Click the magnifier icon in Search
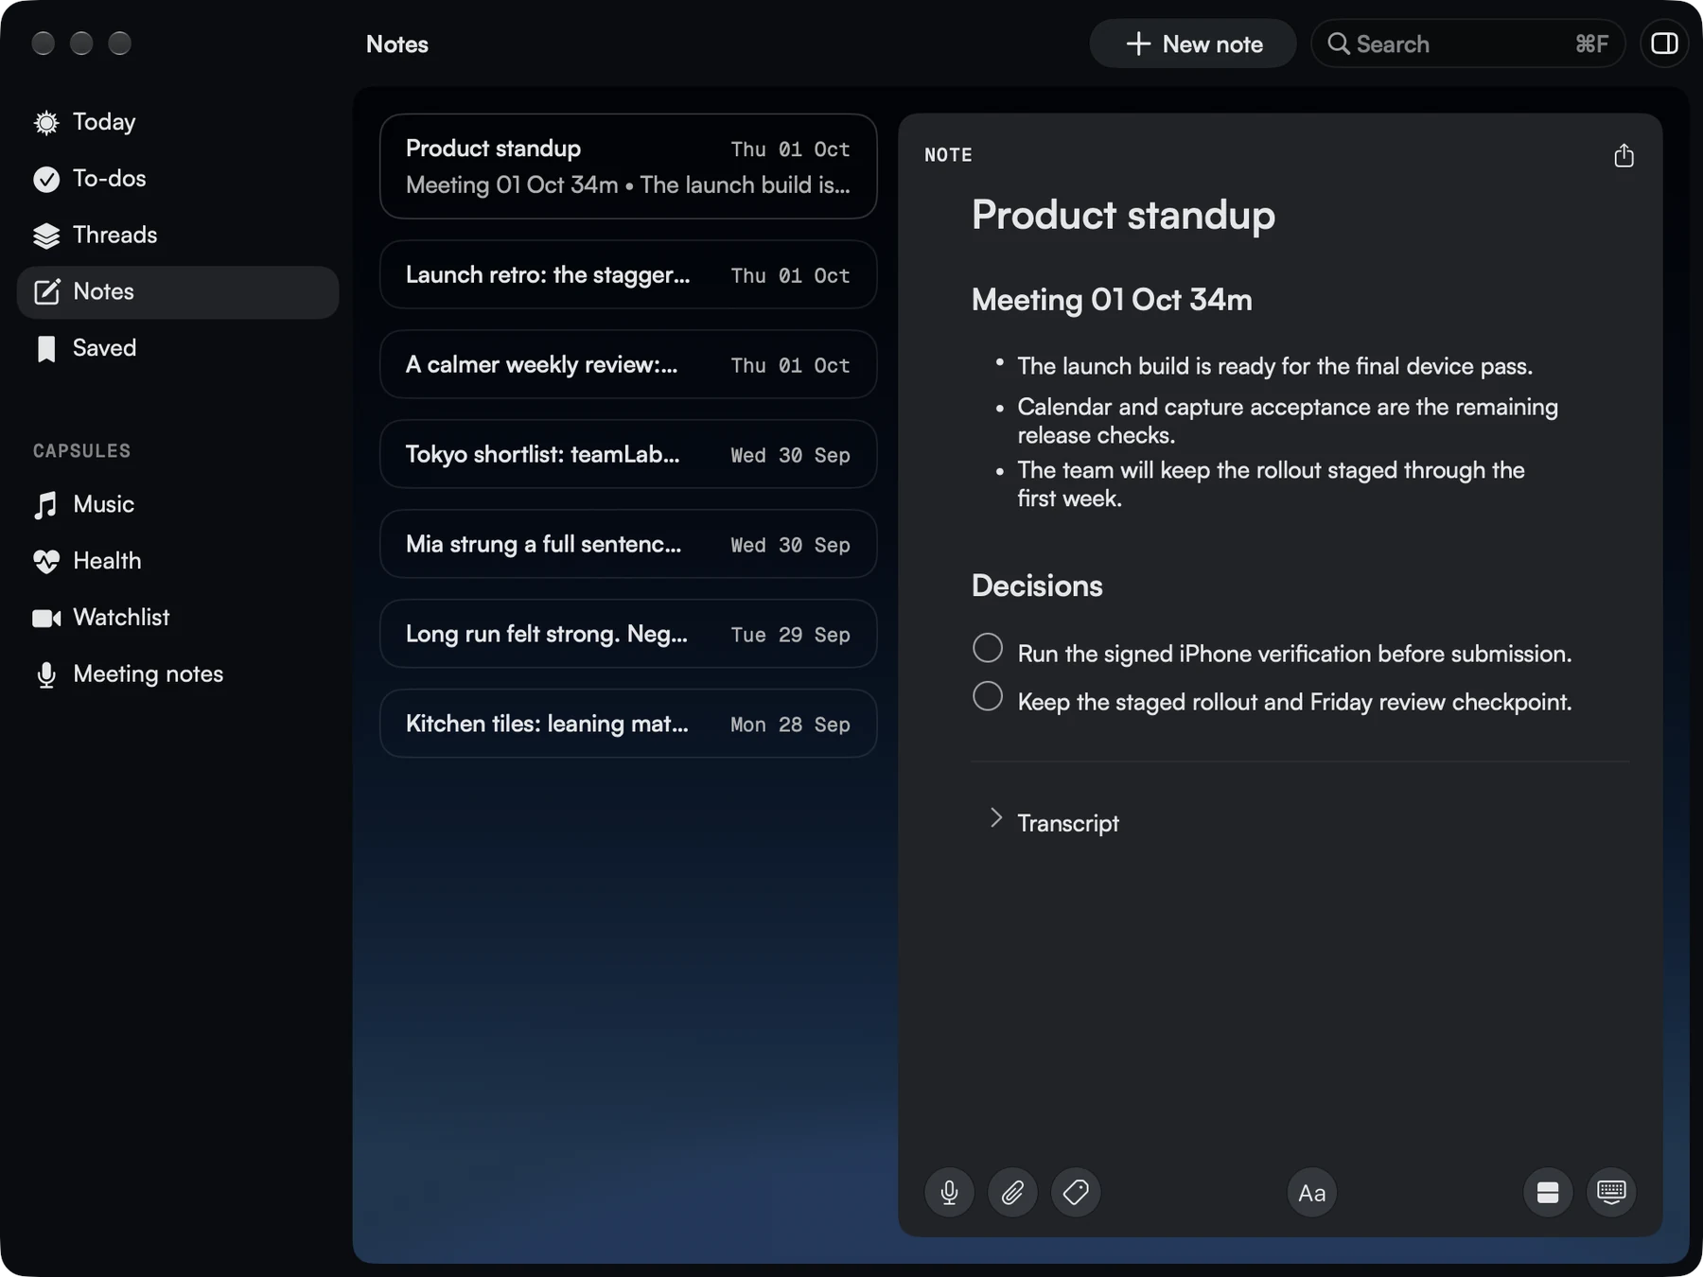 pyautogui.click(x=1338, y=44)
